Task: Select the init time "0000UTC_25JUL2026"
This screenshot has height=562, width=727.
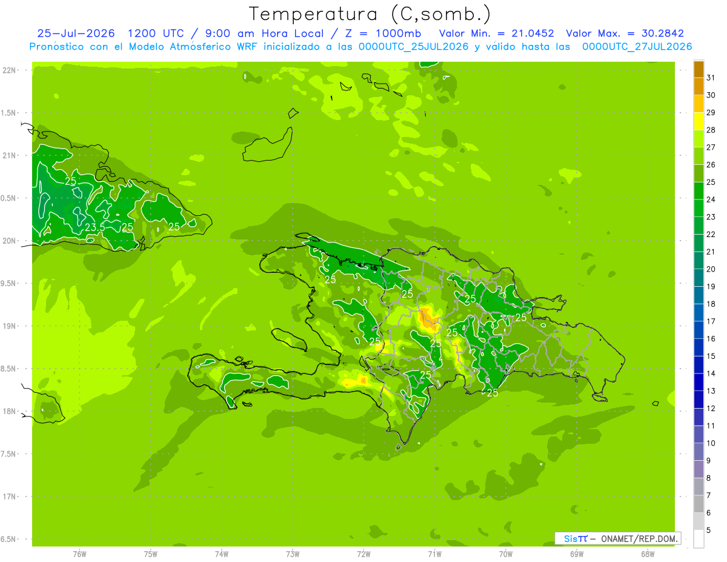Action: pyautogui.click(x=413, y=47)
